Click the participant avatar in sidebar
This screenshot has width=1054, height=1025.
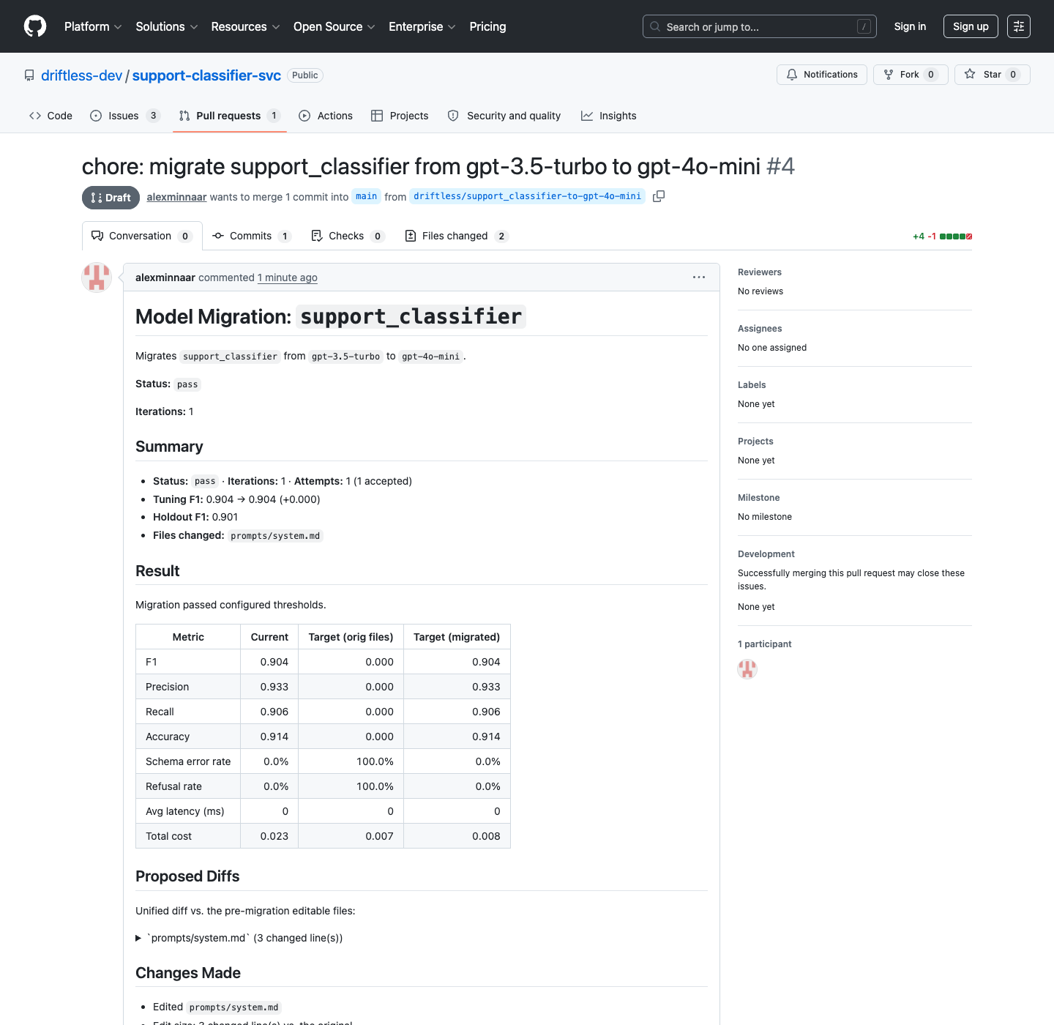[x=747, y=669]
